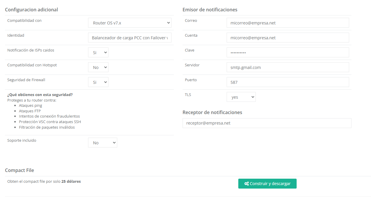Image resolution: width=371 pixels, height=197 pixels.
Task: Click the bold '25 dólares' price text
Action: (x=71, y=181)
